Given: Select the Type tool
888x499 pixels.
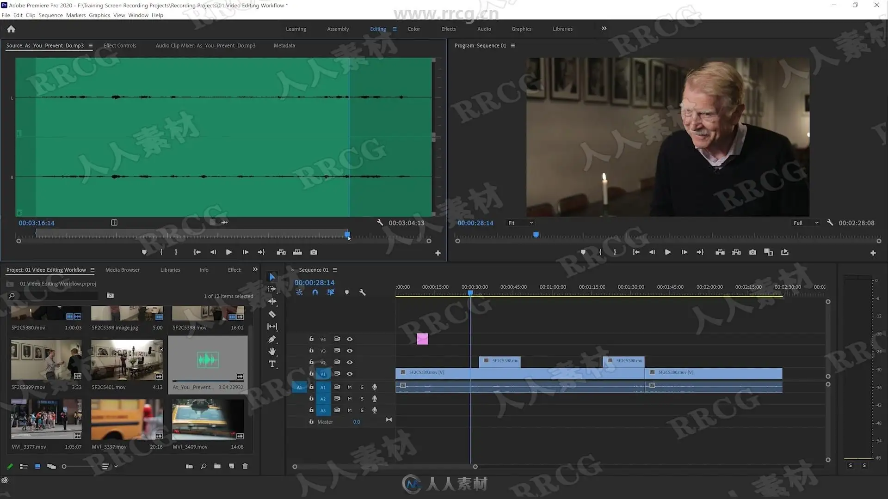Looking at the screenshot, I should click(x=272, y=364).
